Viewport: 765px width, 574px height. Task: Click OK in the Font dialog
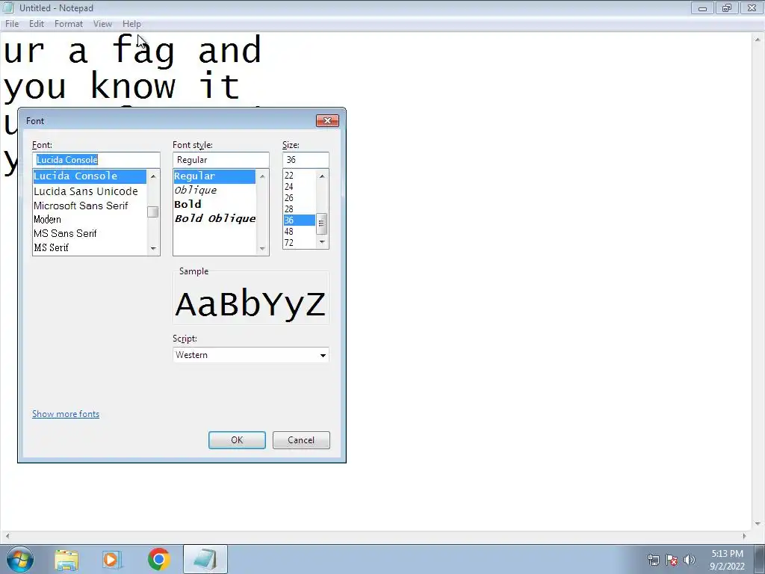[237, 439]
